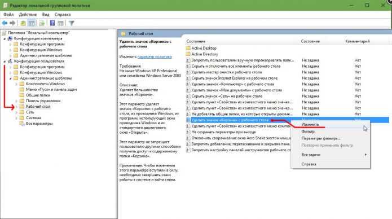Sort by Комментарий column header
The height and width of the screenshot is (219, 392).
click(357, 41)
